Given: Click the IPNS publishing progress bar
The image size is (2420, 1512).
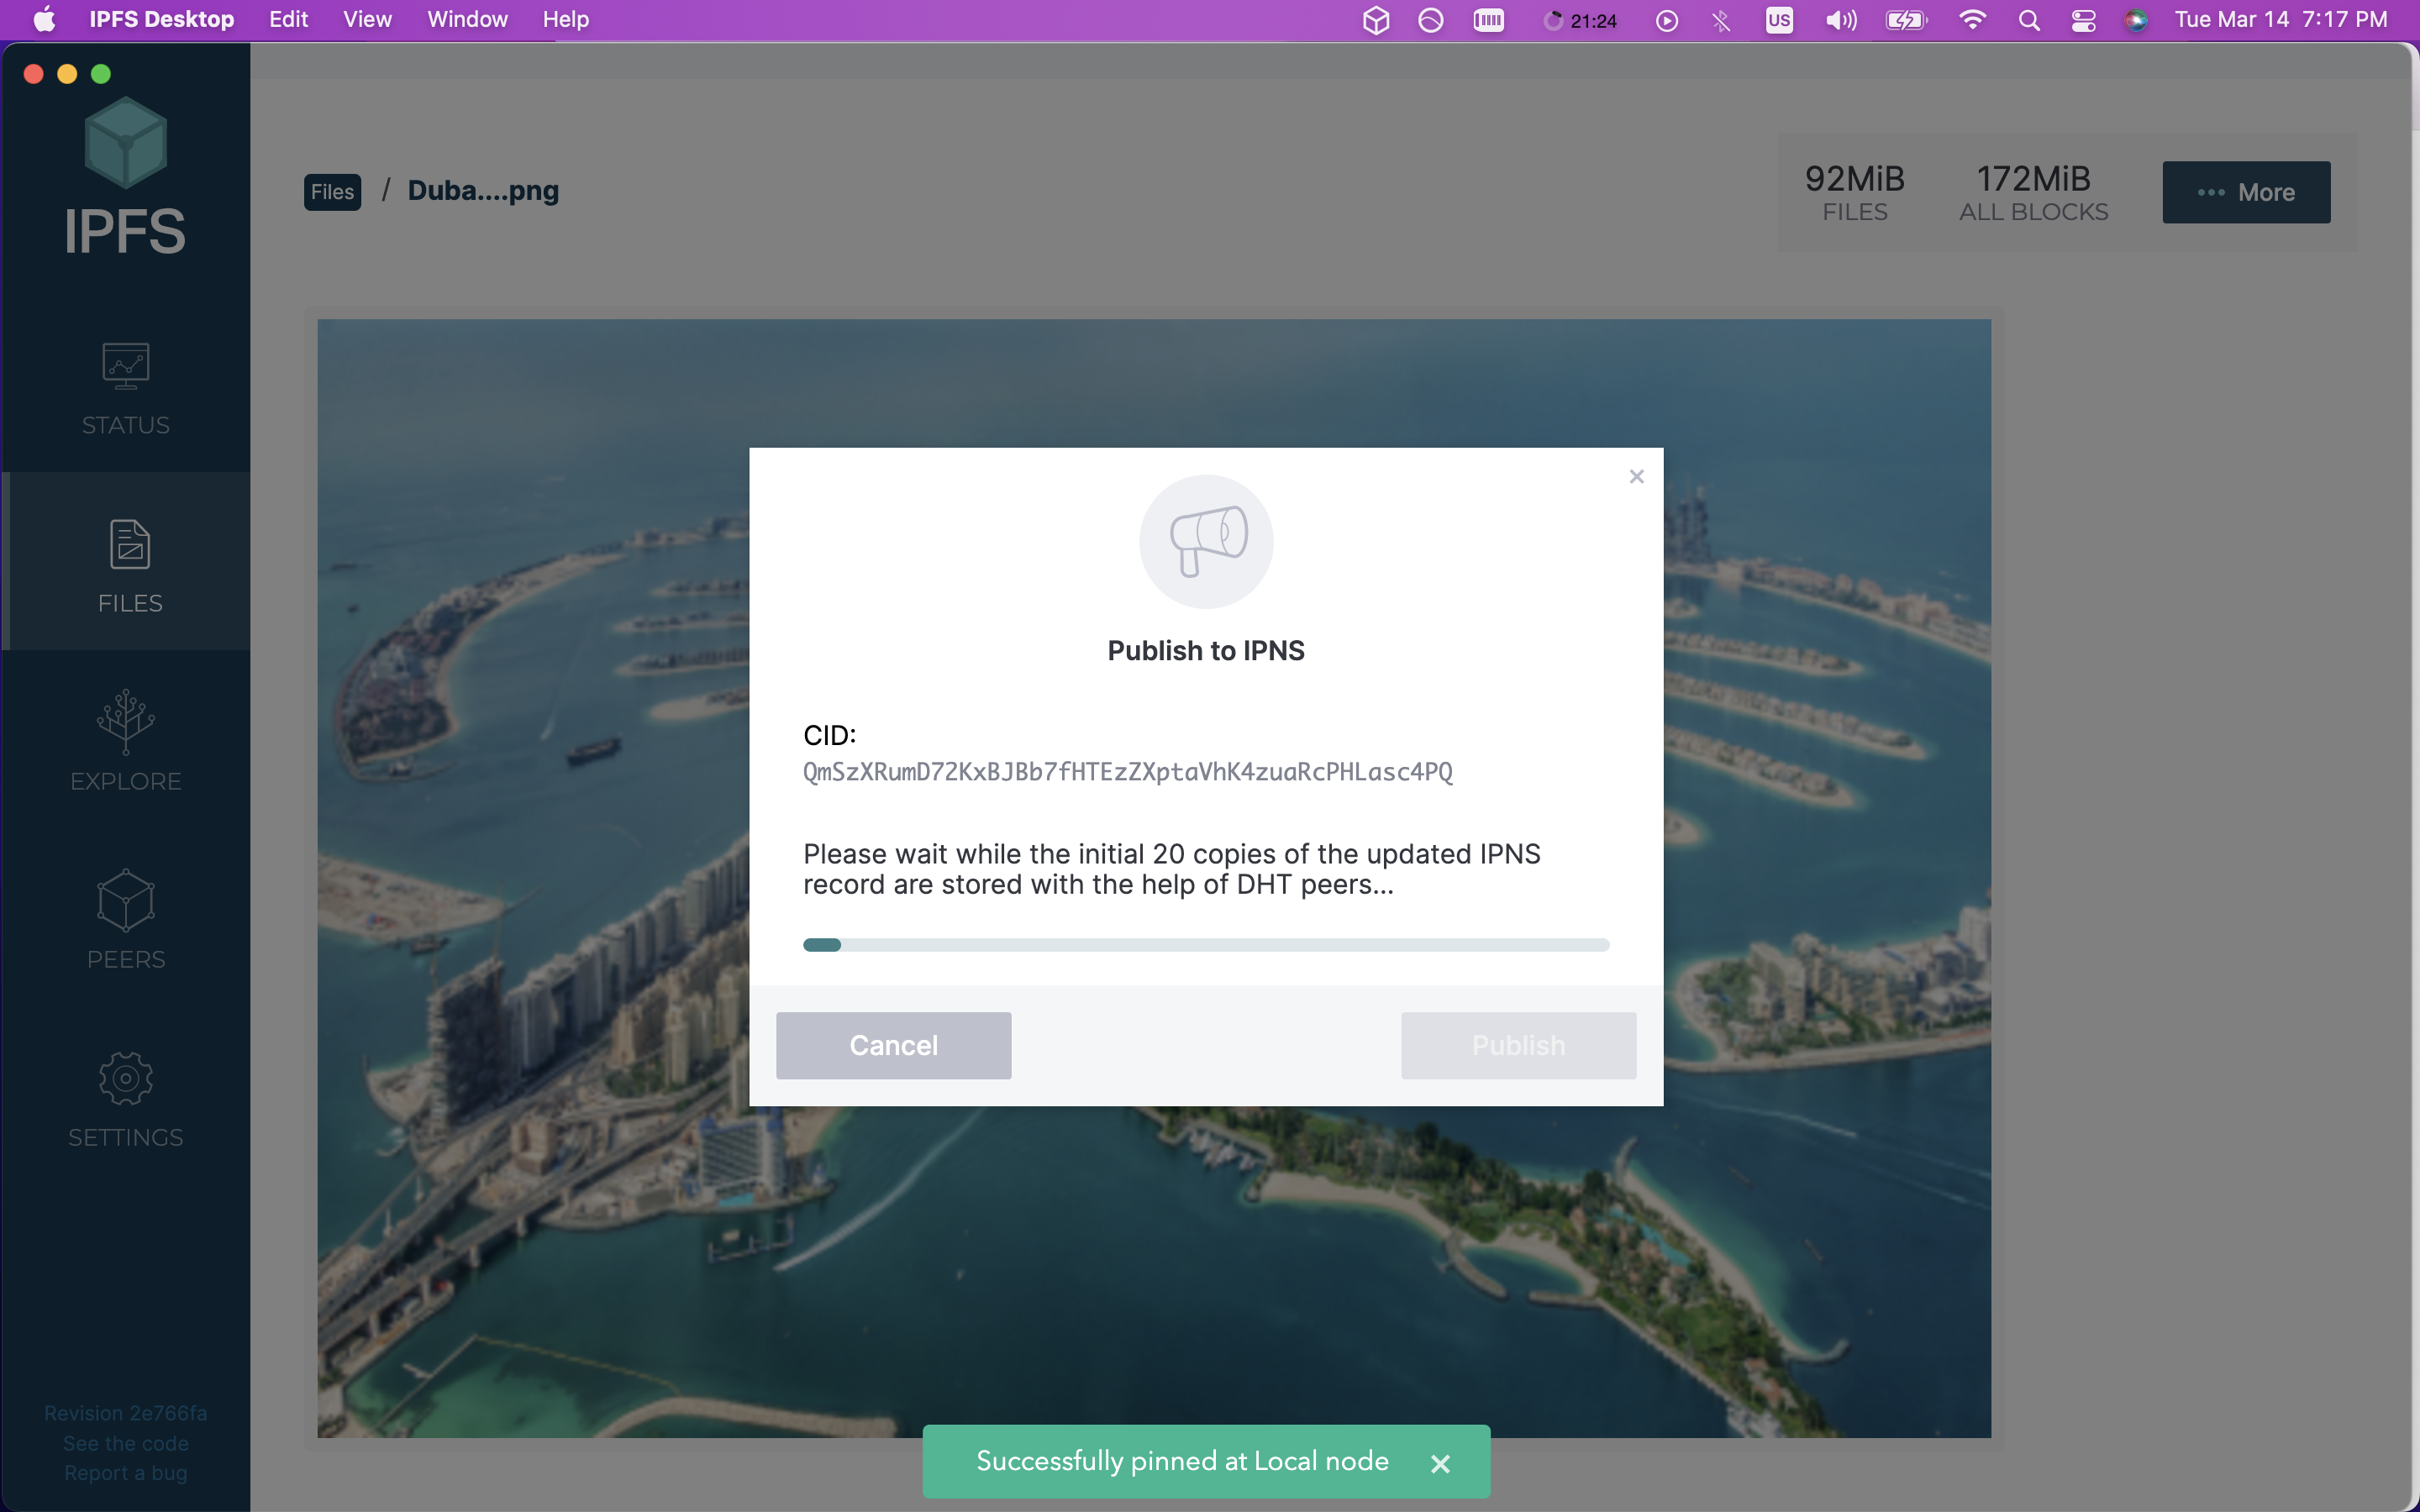Looking at the screenshot, I should click(1206, 945).
